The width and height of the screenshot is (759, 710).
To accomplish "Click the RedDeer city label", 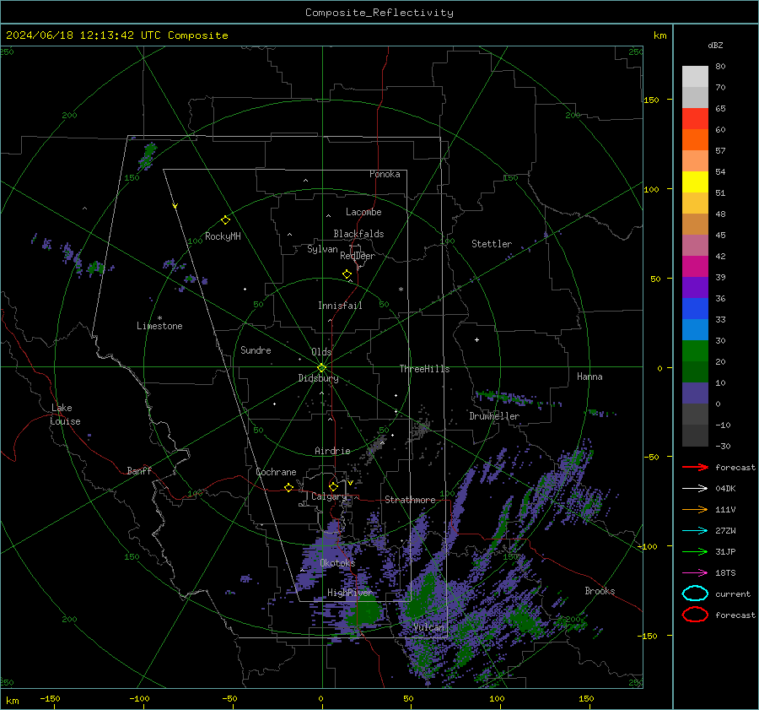I will pos(358,256).
